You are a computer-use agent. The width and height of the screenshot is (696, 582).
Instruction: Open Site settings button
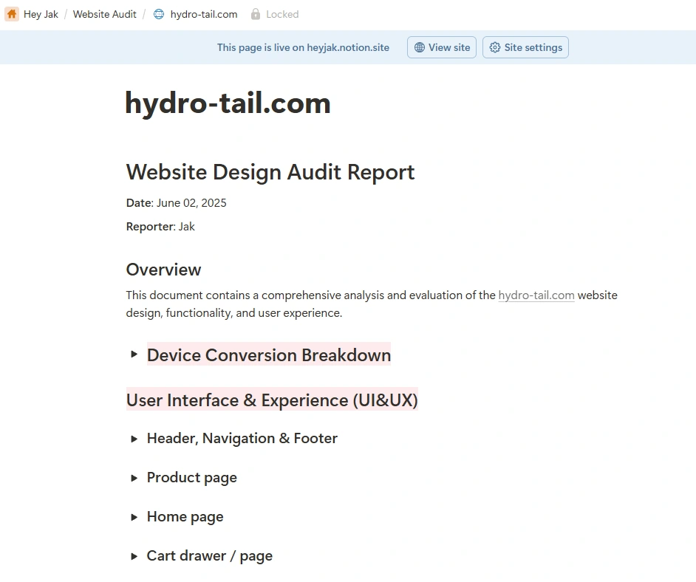(525, 47)
